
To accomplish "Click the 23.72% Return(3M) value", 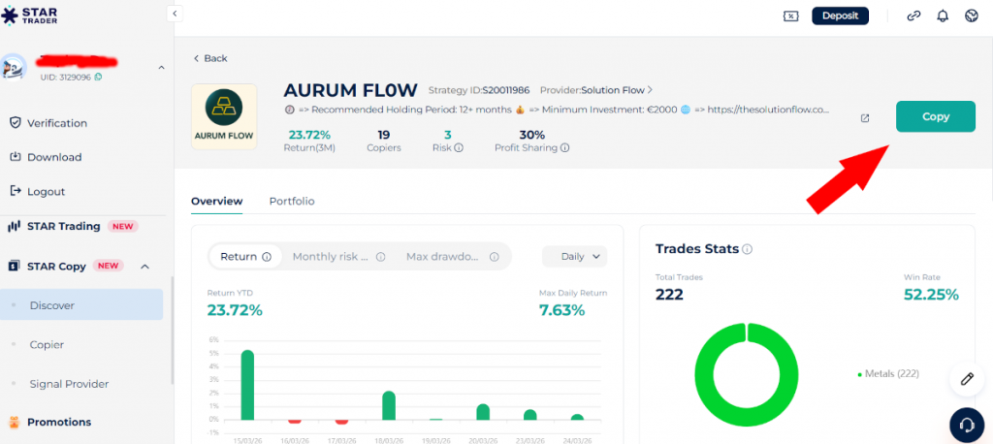I will tap(309, 135).
